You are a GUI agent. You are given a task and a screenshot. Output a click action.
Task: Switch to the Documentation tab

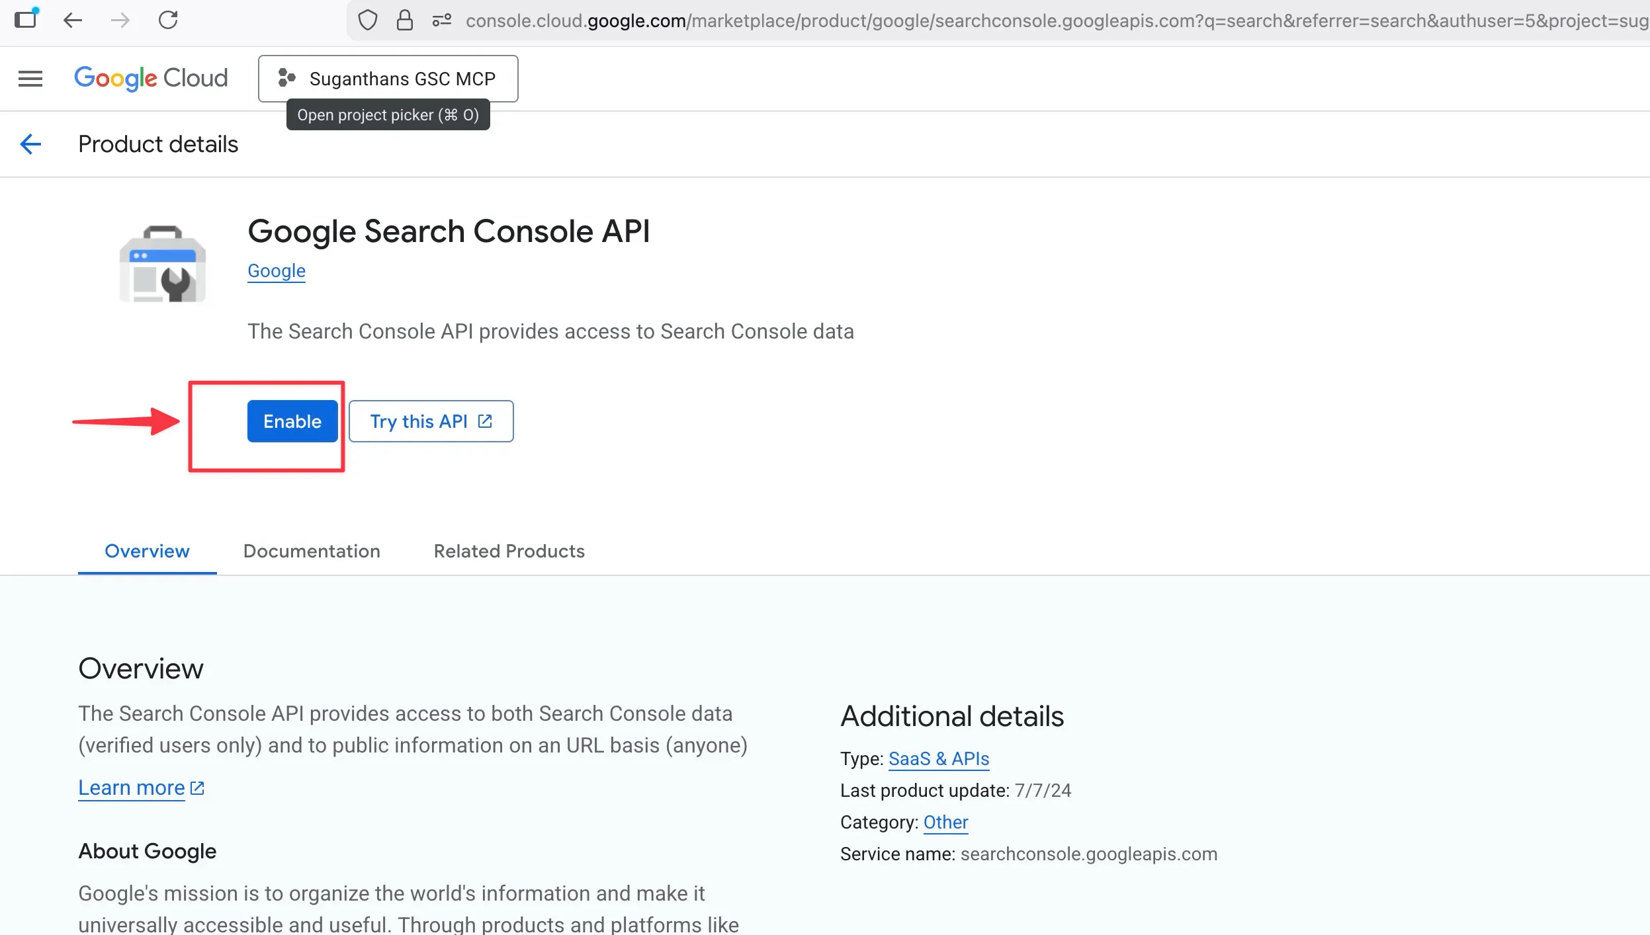312,551
